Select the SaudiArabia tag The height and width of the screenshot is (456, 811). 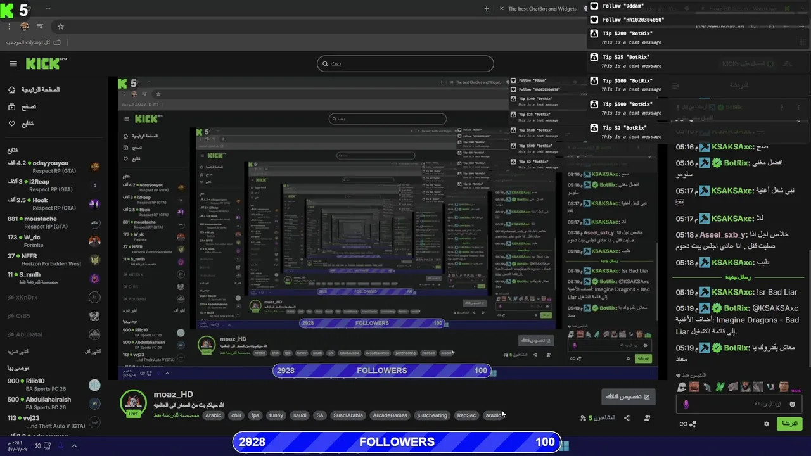click(x=348, y=415)
